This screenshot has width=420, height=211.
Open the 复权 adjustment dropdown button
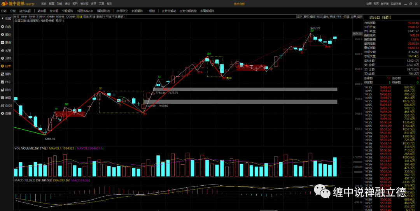point(306,17)
